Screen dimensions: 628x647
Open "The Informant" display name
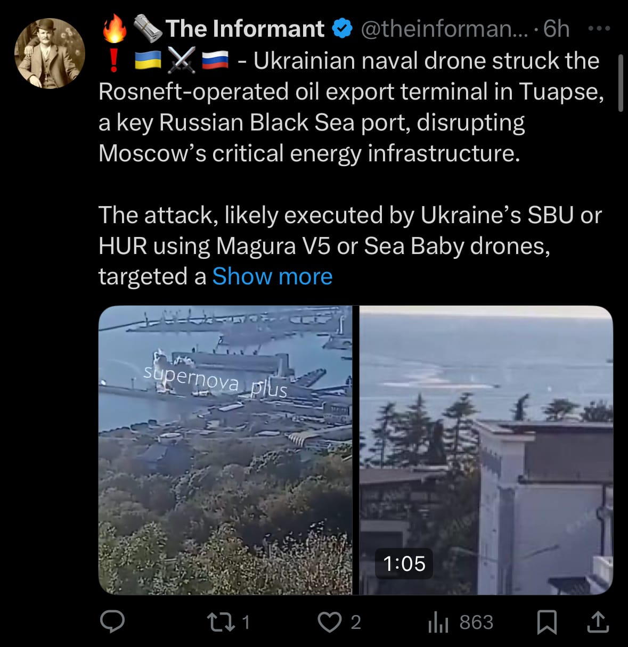click(x=244, y=29)
